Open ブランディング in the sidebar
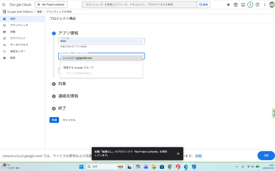Screen dimensions: 275x171 click(19, 25)
